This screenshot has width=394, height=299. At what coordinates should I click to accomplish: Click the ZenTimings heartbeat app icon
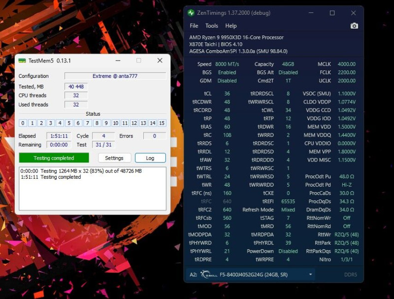pos(191,13)
